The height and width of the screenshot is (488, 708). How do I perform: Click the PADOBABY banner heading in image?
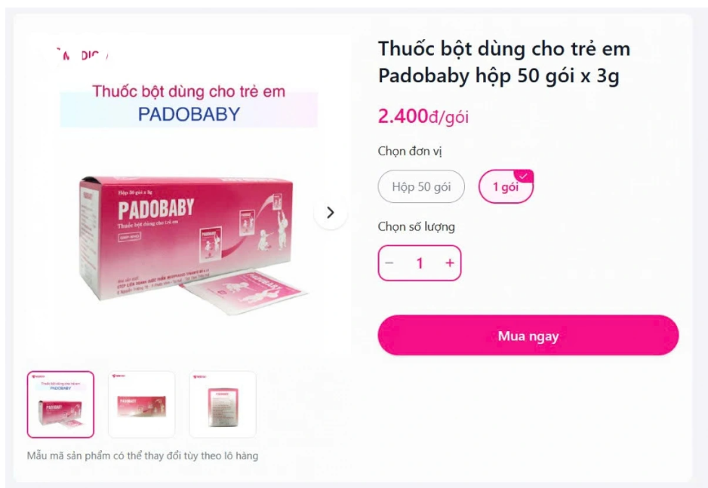[x=189, y=114]
